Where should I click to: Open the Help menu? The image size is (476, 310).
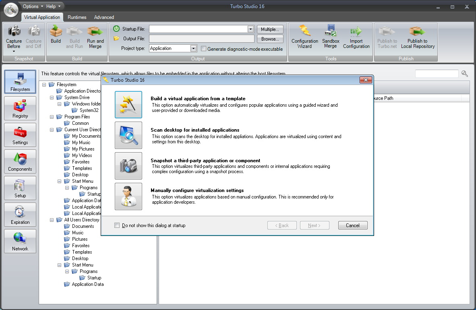click(53, 6)
